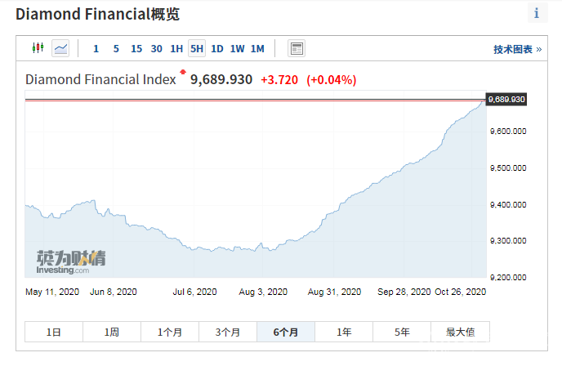Select the 3个月 time range tab
This screenshot has width=562, height=366.
point(228,332)
